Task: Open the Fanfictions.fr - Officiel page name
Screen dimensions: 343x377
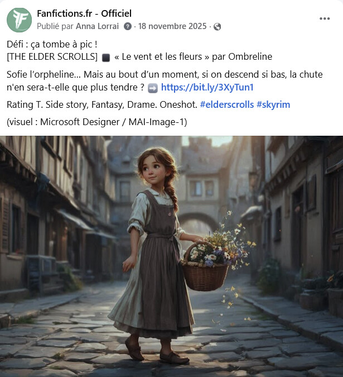Action: pyautogui.click(x=84, y=13)
